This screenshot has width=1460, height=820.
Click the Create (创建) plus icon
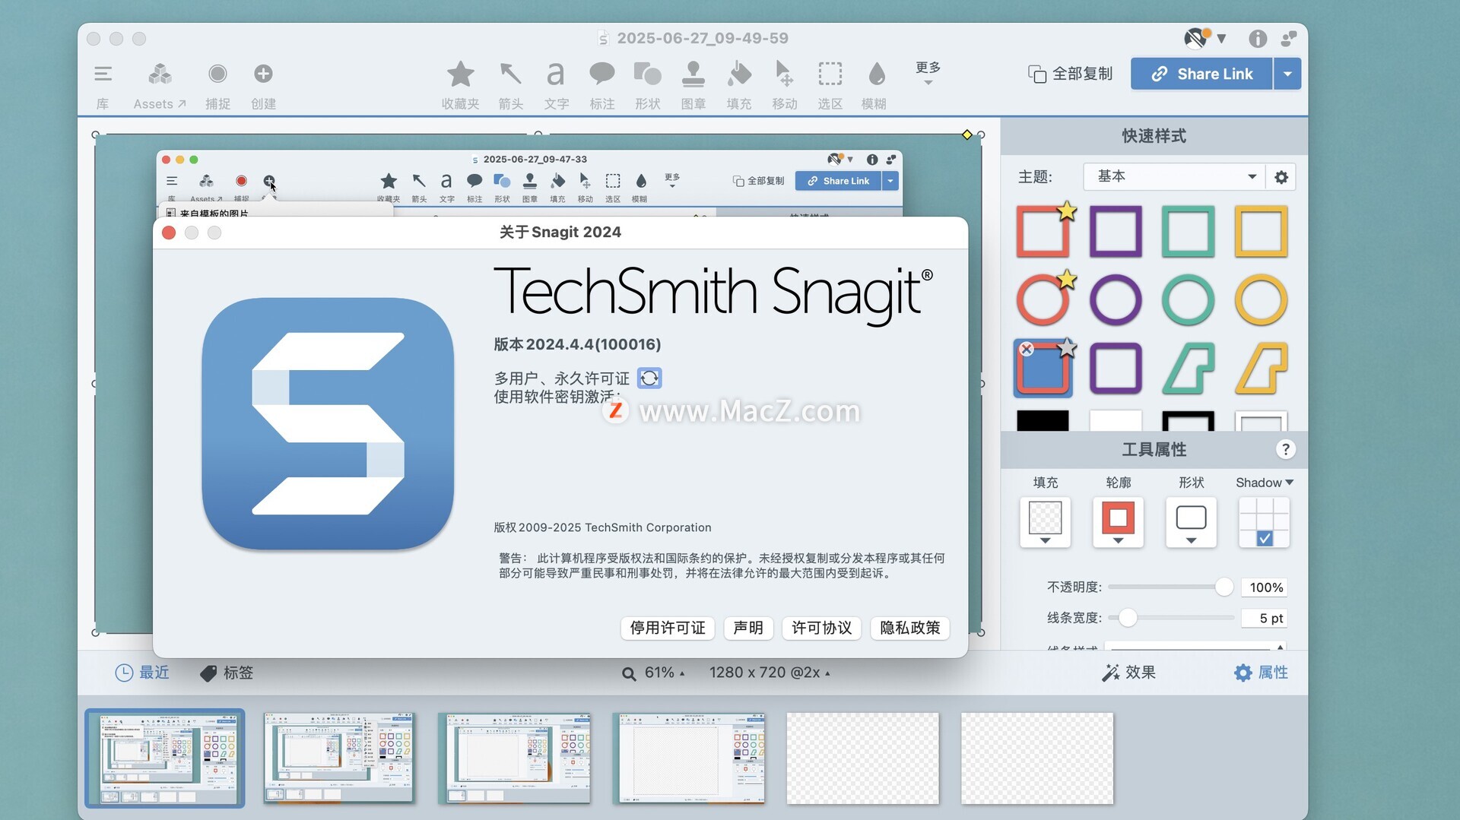pyautogui.click(x=263, y=74)
